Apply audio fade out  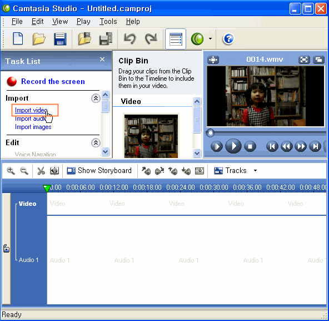(159, 171)
